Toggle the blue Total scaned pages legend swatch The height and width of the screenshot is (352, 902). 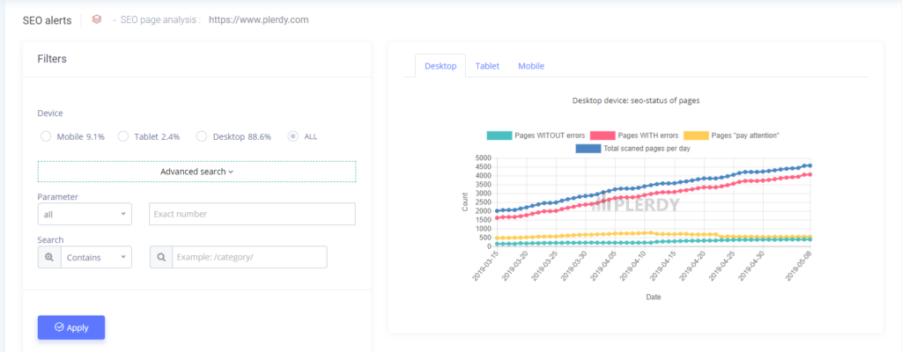[587, 148]
